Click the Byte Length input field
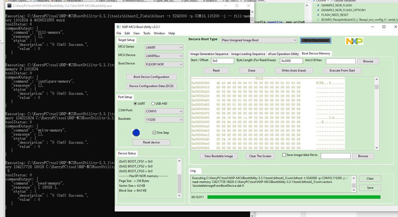The height and width of the screenshot is (217, 398). tap(291, 61)
